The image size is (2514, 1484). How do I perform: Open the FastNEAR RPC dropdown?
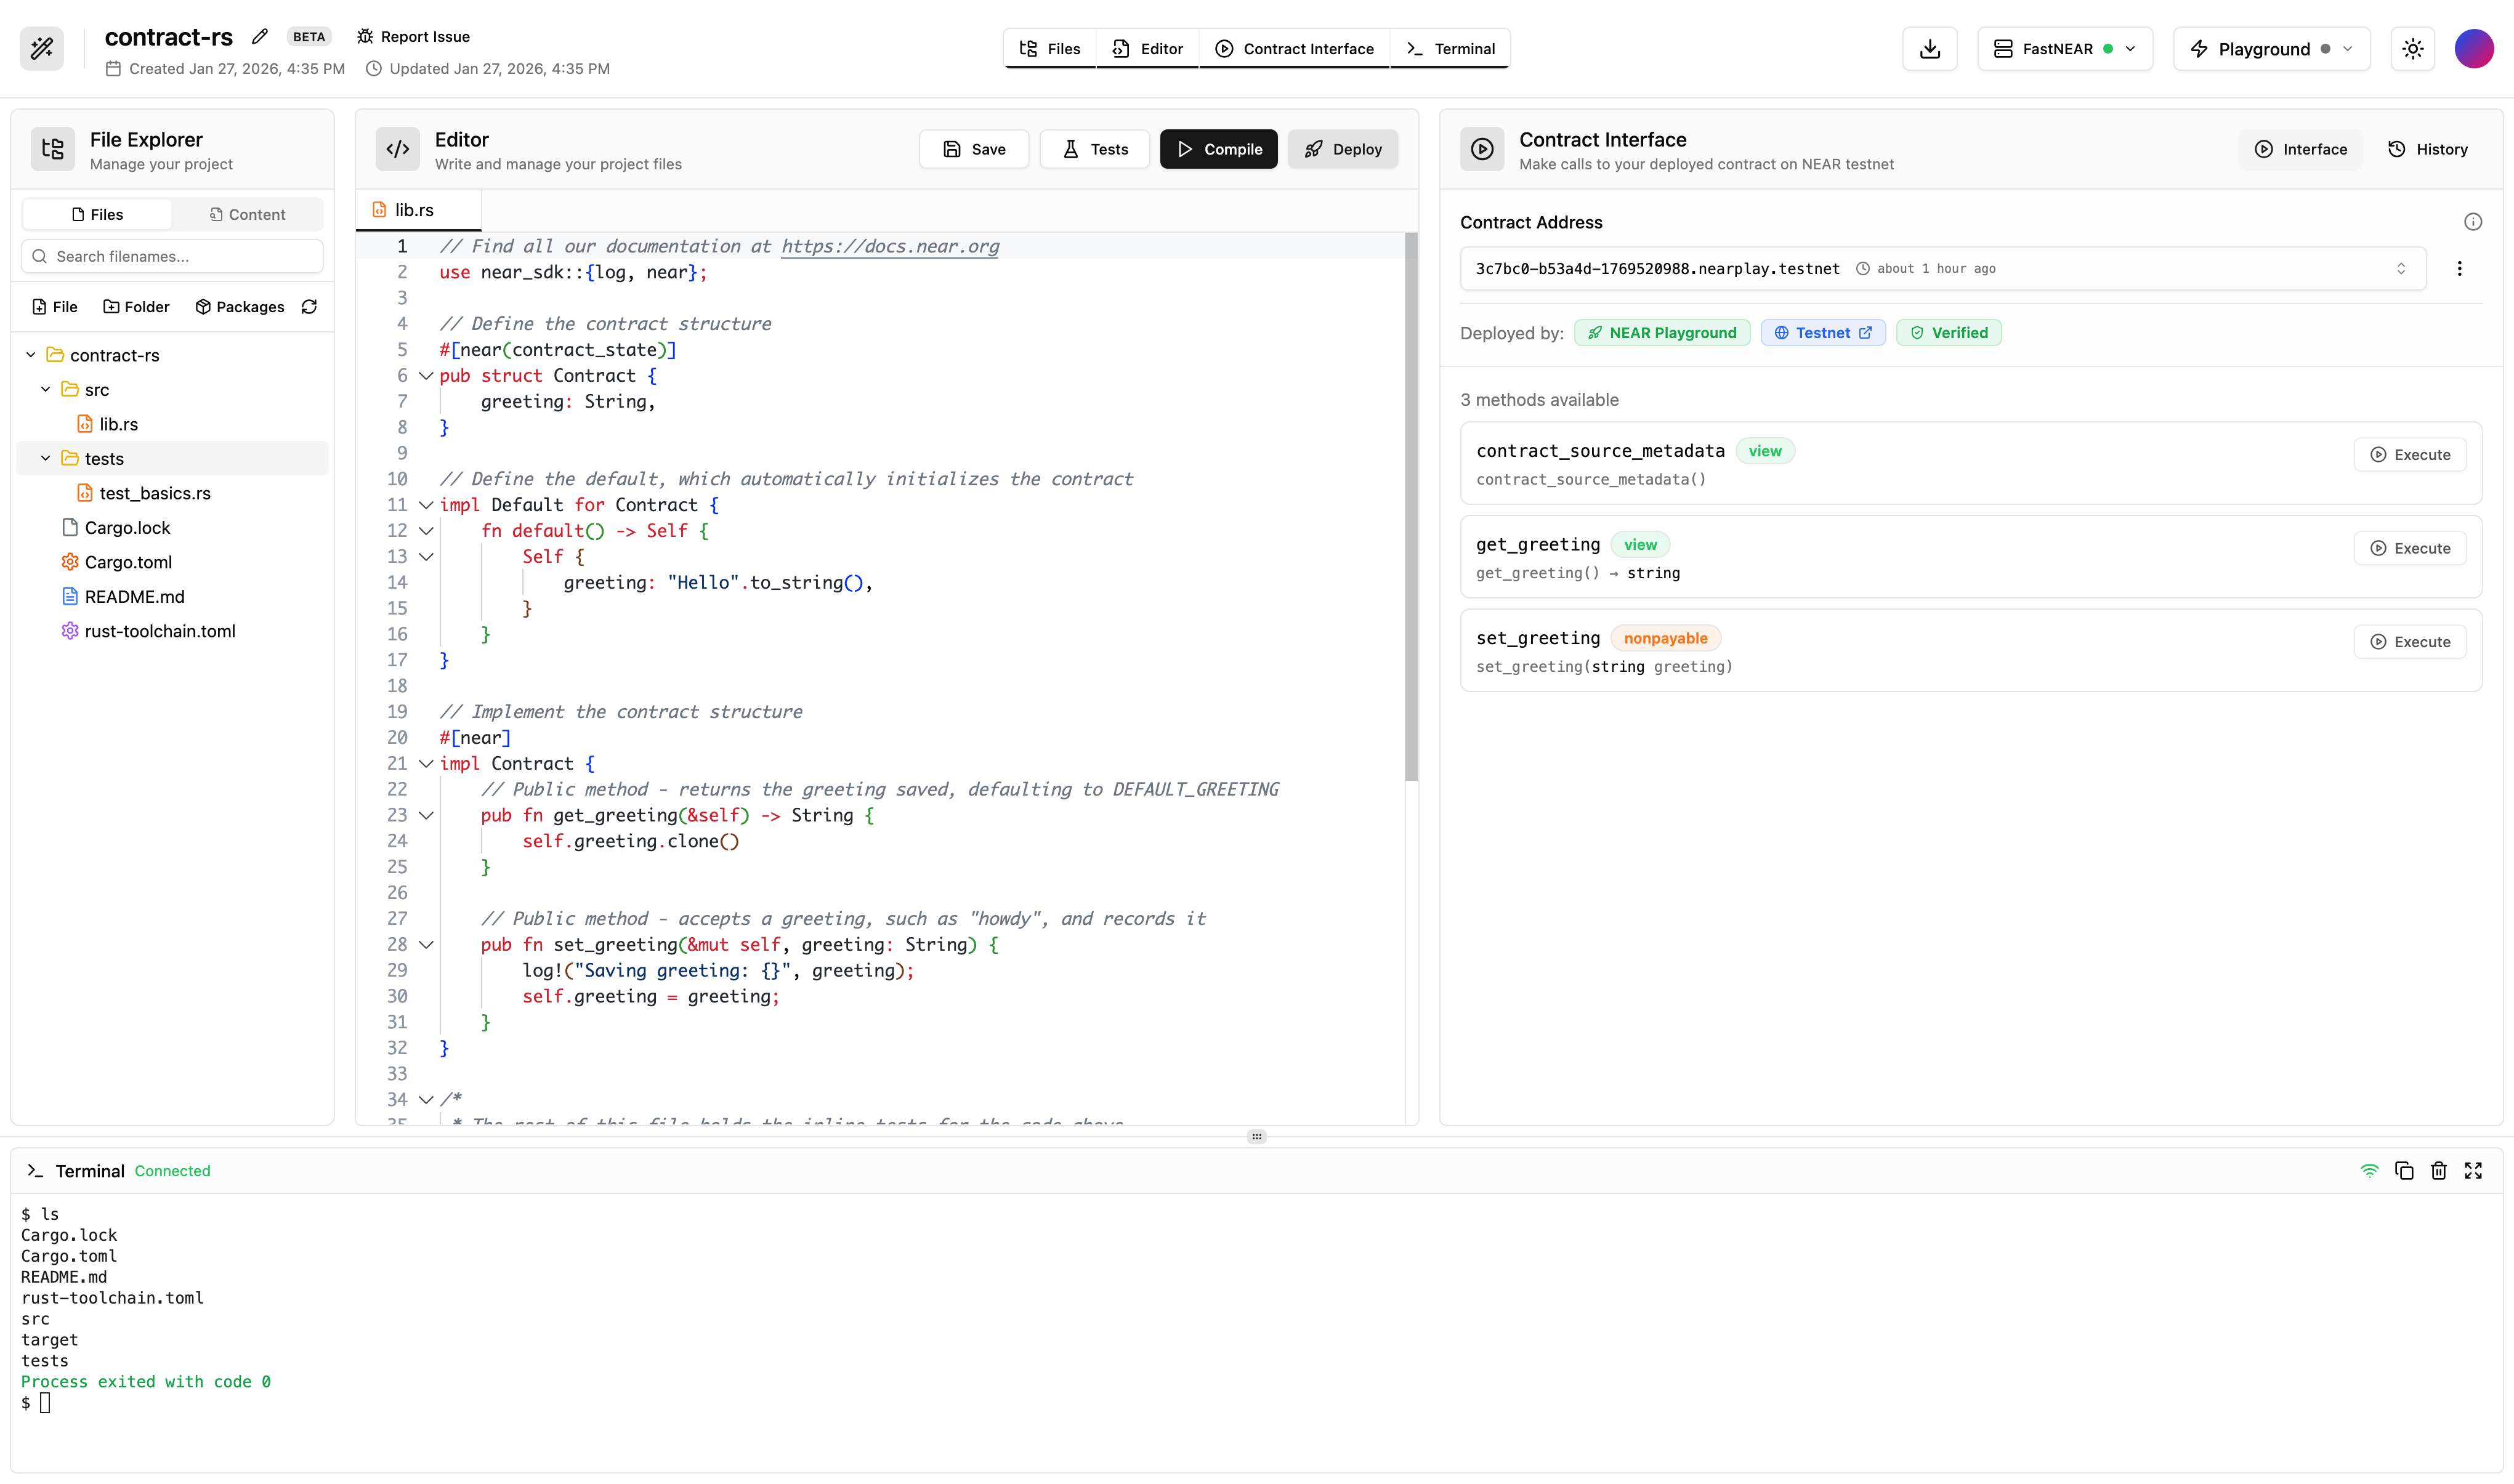2065,49
